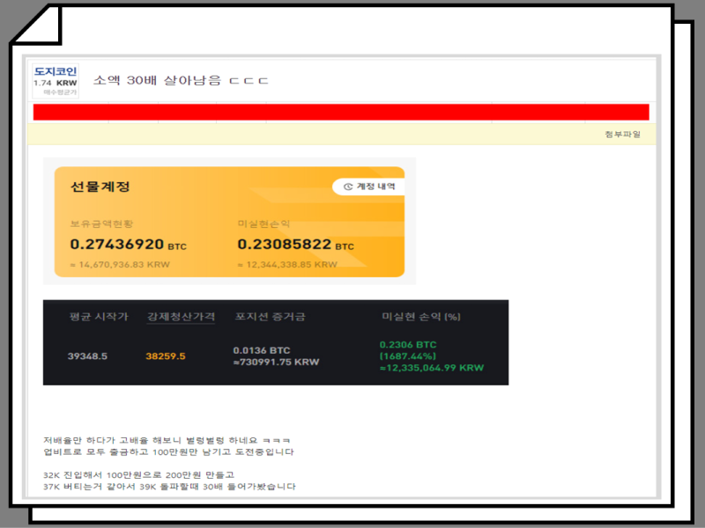Click value 0.23085822 BTC
The image size is (705, 528).
(x=295, y=245)
